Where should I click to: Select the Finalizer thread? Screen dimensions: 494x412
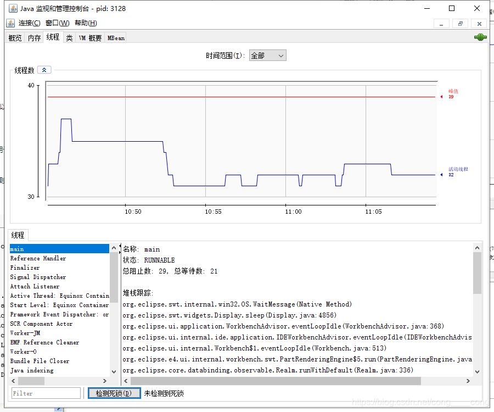(33, 268)
